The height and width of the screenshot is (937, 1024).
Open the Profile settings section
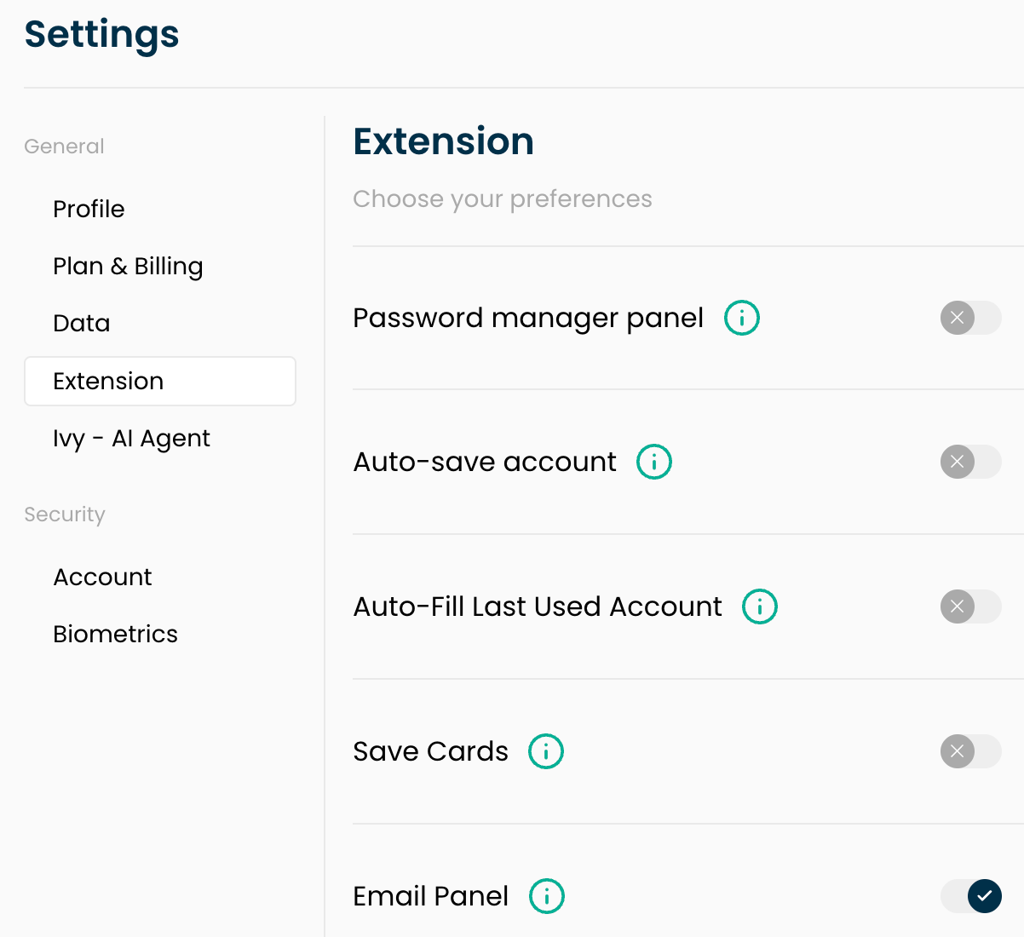point(89,209)
